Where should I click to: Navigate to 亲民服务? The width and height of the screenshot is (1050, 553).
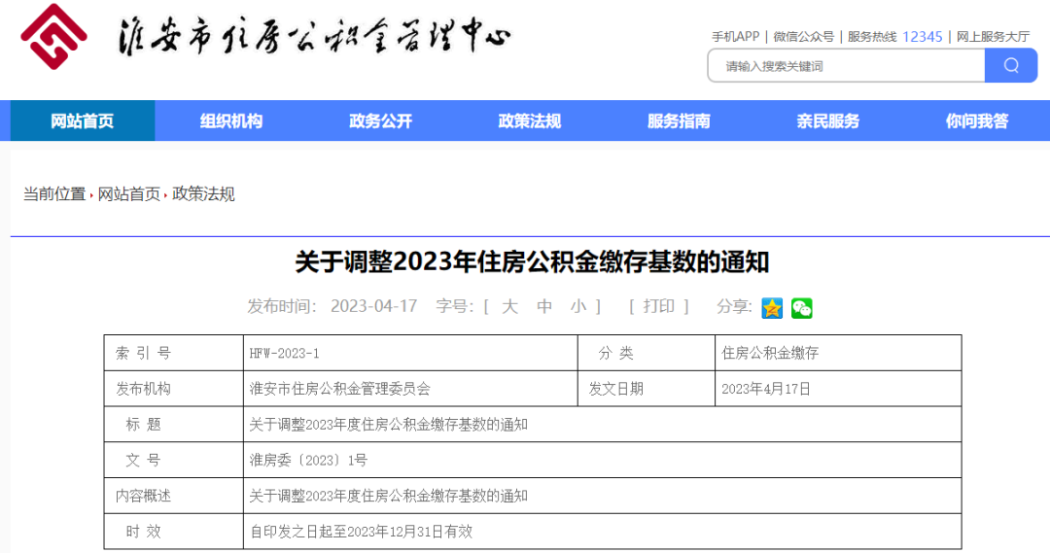[x=828, y=121]
